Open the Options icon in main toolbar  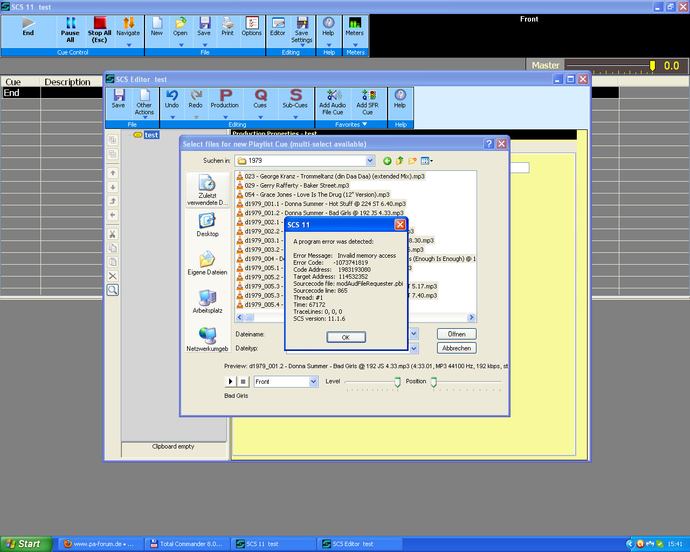tap(252, 23)
